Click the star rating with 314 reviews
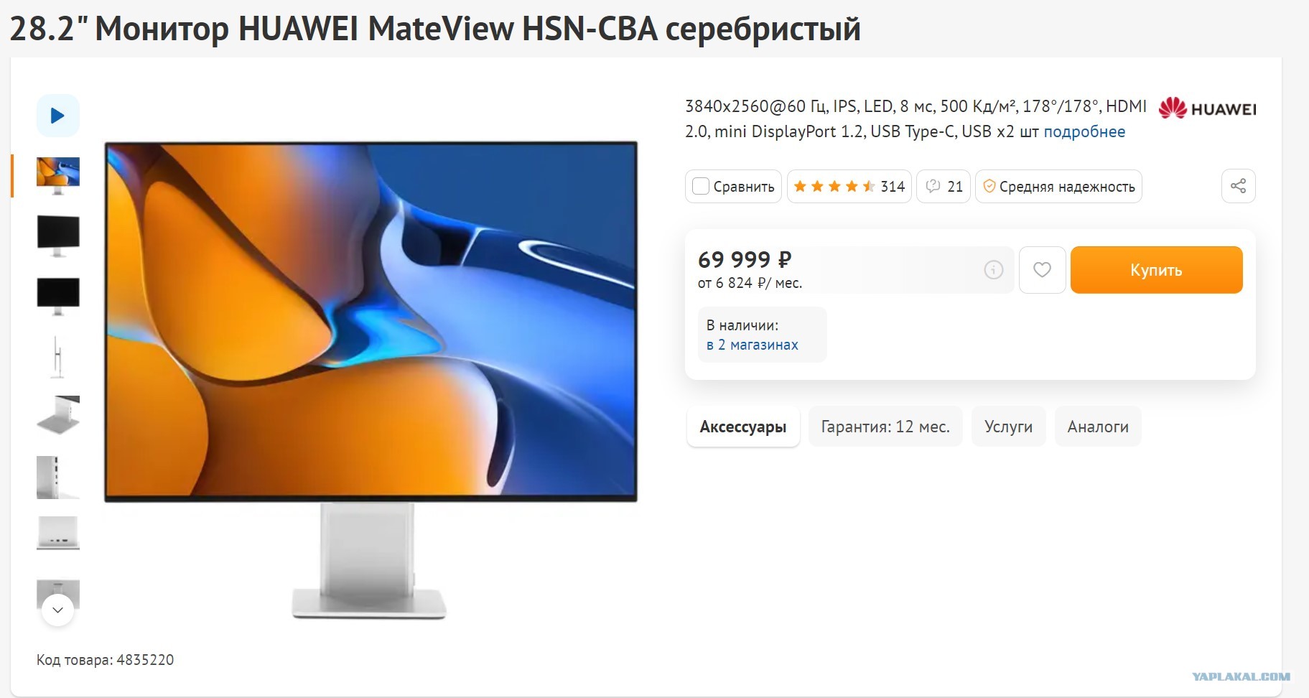The image size is (1309, 698). point(849,187)
